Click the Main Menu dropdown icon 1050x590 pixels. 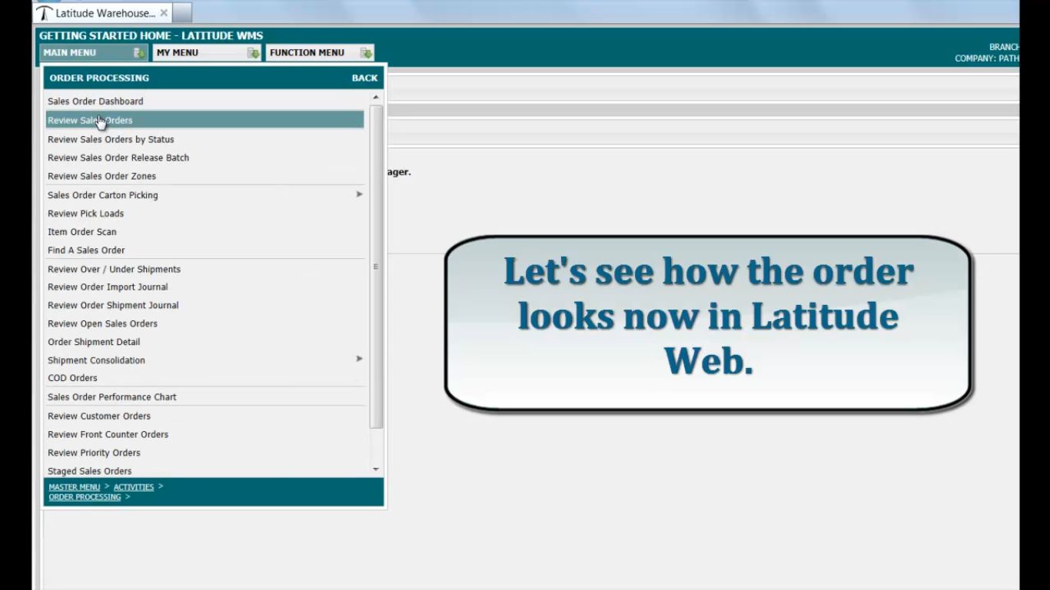(139, 53)
